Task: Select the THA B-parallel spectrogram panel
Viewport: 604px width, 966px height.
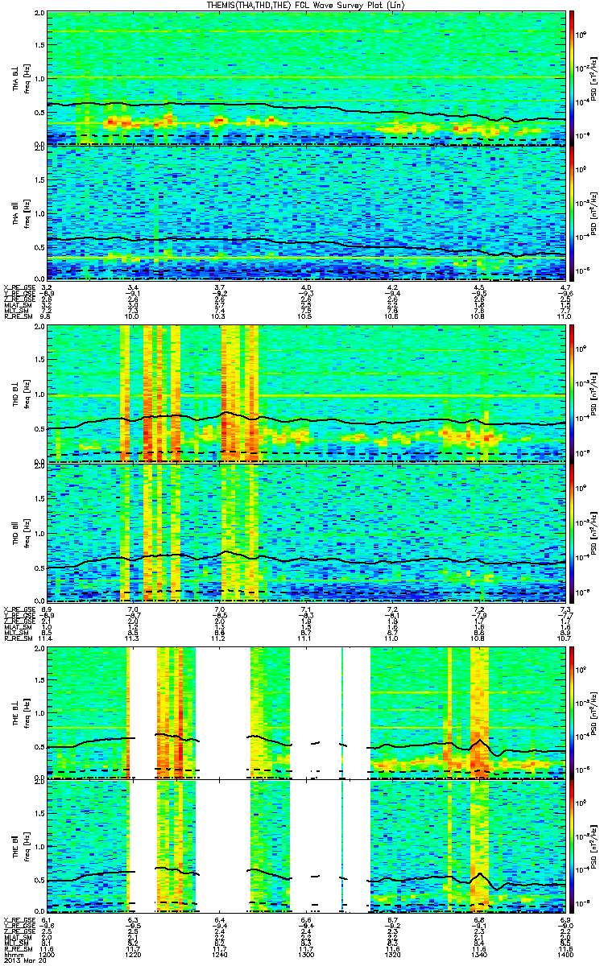Action: coord(306,213)
